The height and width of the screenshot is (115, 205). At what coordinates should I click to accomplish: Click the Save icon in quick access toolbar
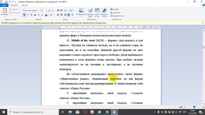6,2
